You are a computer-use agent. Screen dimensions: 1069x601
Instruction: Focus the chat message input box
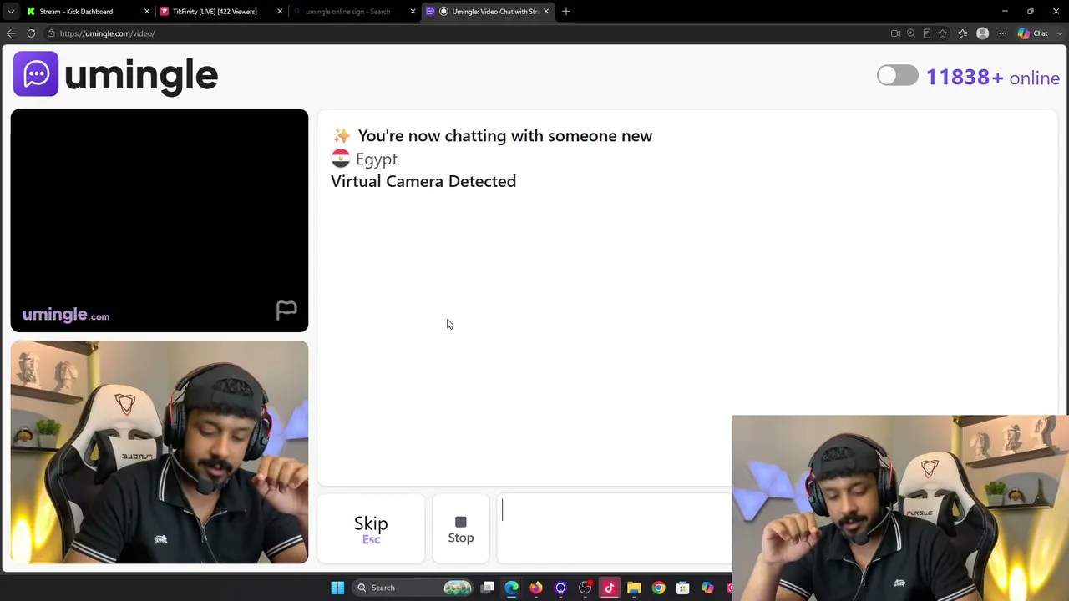tap(615, 529)
